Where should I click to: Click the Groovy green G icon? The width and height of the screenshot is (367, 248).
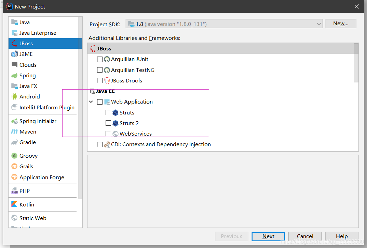tap(14, 156)
